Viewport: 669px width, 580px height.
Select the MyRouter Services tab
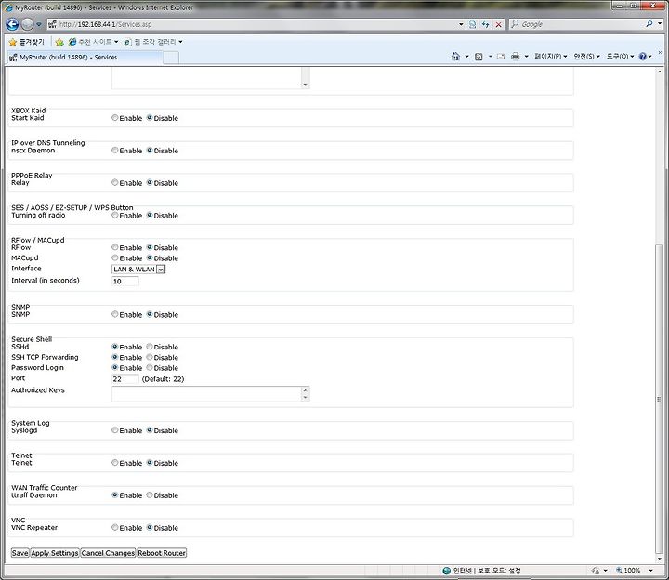85,58
